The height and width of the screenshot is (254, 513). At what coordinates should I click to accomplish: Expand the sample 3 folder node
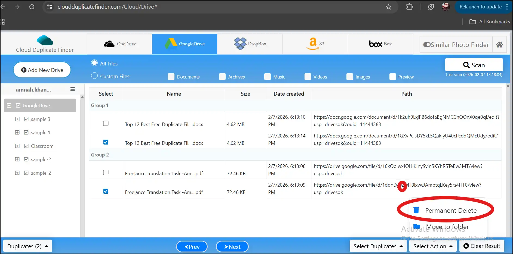[x=17, y=119]
